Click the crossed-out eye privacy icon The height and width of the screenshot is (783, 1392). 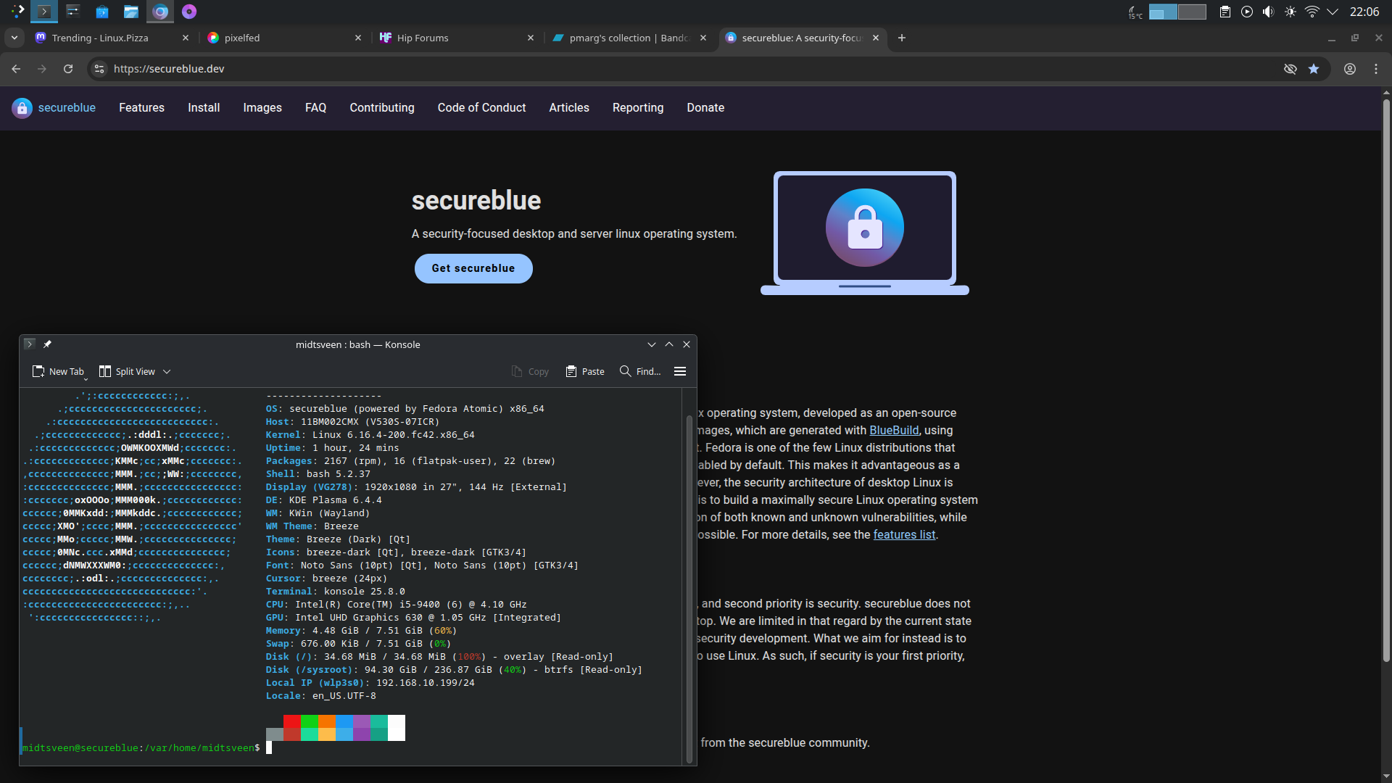1290,69
